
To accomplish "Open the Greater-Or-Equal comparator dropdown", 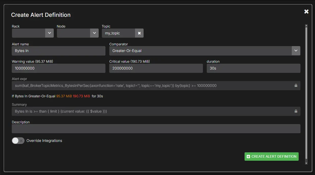I will coord(202,51).
